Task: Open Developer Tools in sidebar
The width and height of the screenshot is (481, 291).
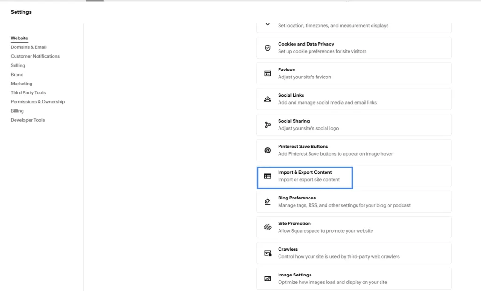Action: pyautogui.click(x=28, y=120)
